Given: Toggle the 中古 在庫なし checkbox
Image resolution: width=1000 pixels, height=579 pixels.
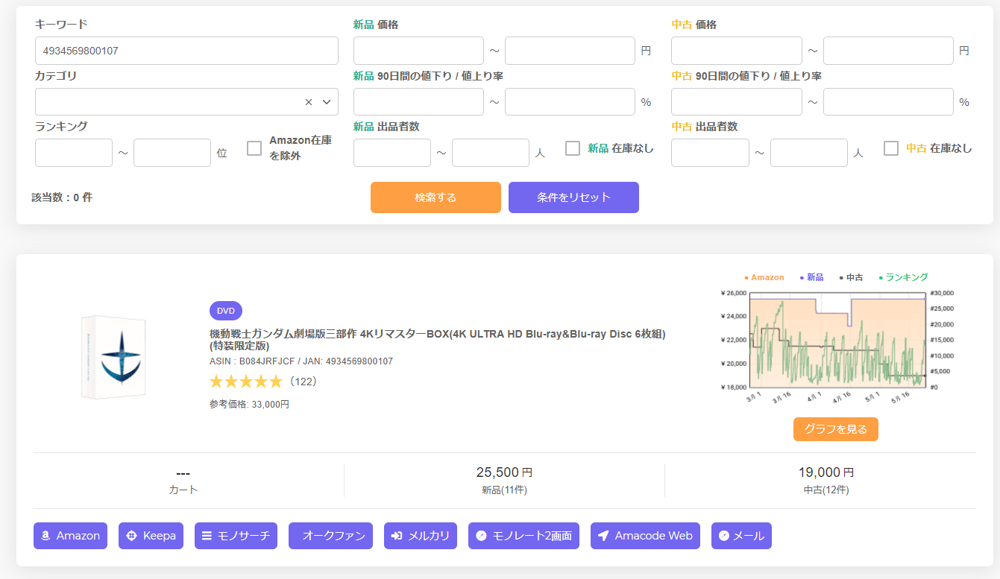Looking at the screenshot, I should 891,148.
